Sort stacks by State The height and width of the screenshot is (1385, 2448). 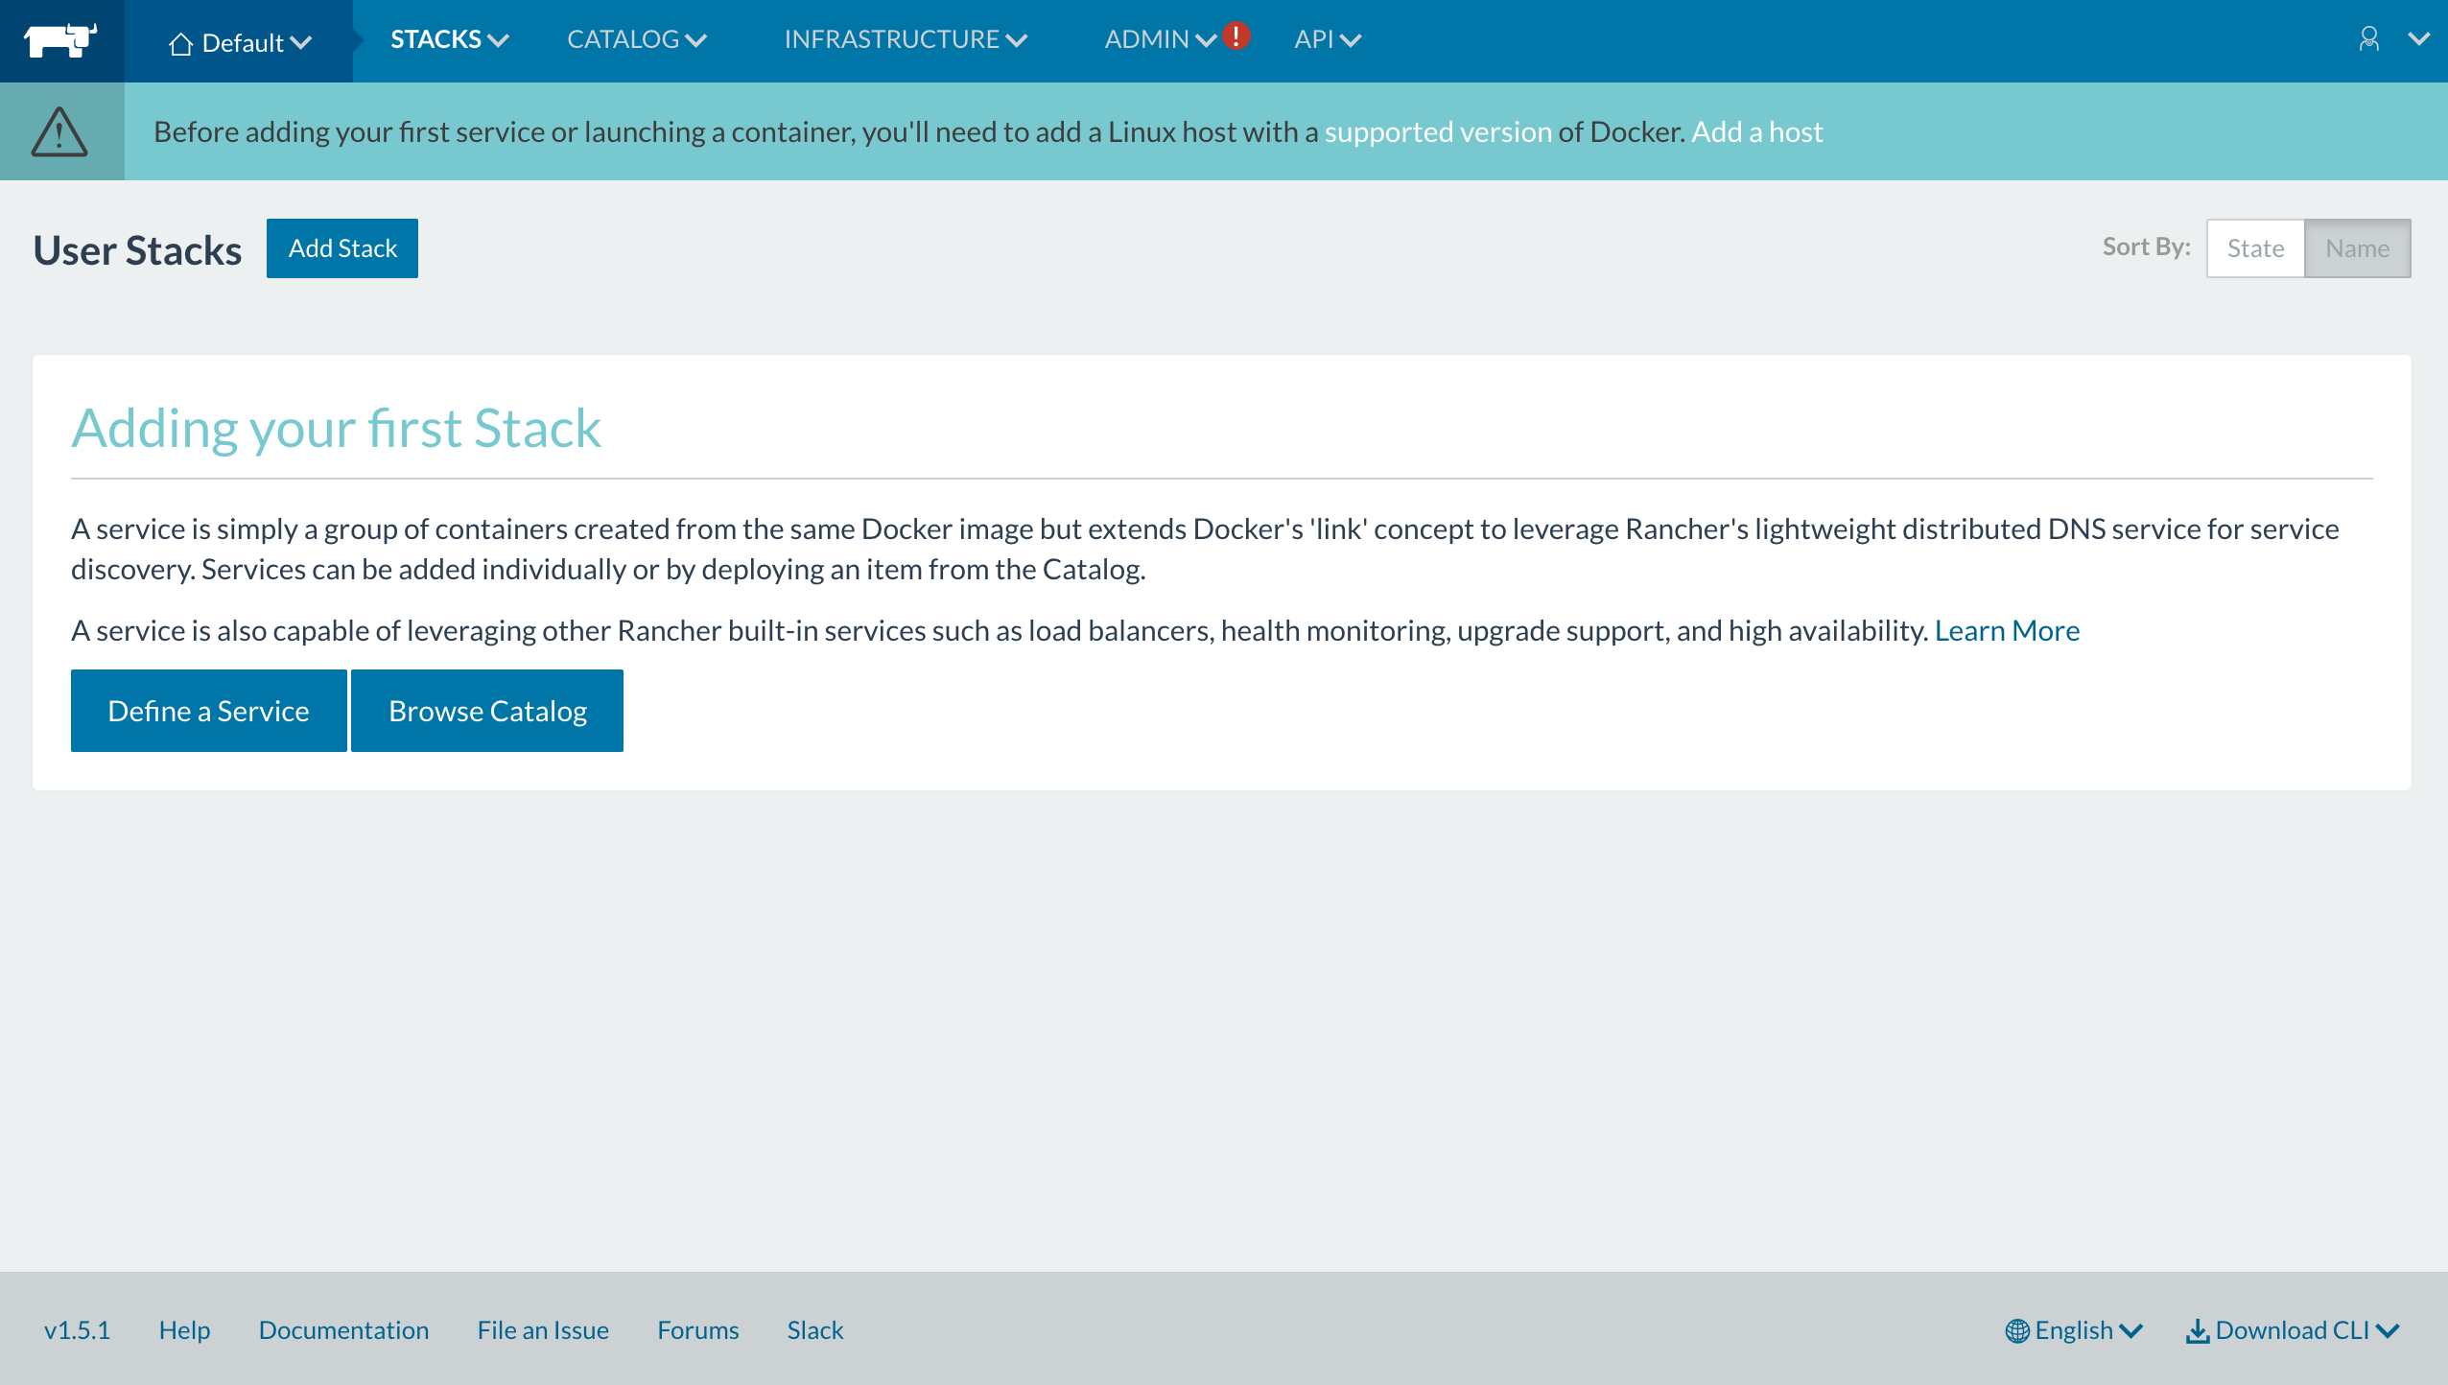click(x=2255, y=248)
